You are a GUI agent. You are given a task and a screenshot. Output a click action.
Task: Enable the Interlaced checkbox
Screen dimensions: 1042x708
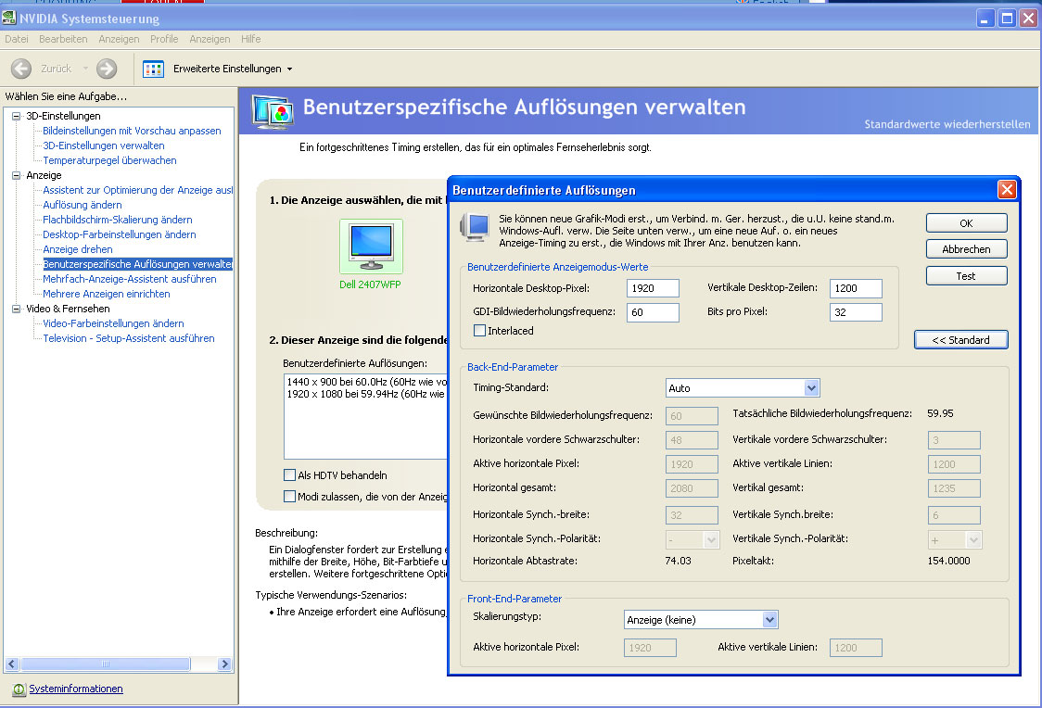pyautogui.click(x=480, y=331)
